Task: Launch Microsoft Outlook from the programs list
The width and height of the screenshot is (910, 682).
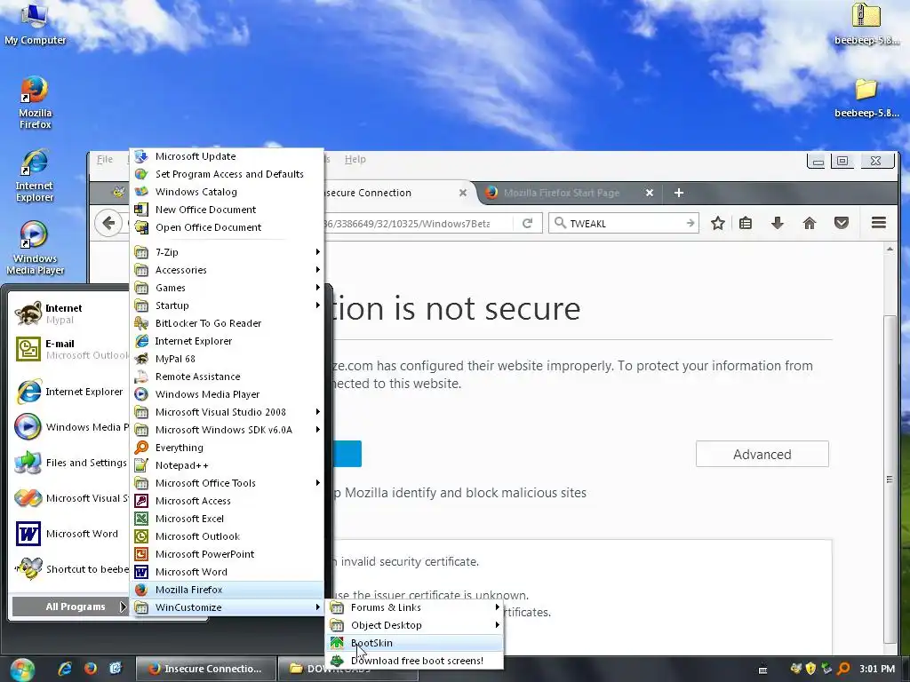Action: pos(227,535)
